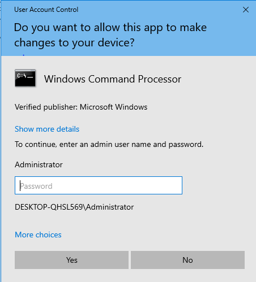Click the 'details' word in Show more details
Image resolution: width=256 pixels, height=282 pixels.
pos(68,129)
